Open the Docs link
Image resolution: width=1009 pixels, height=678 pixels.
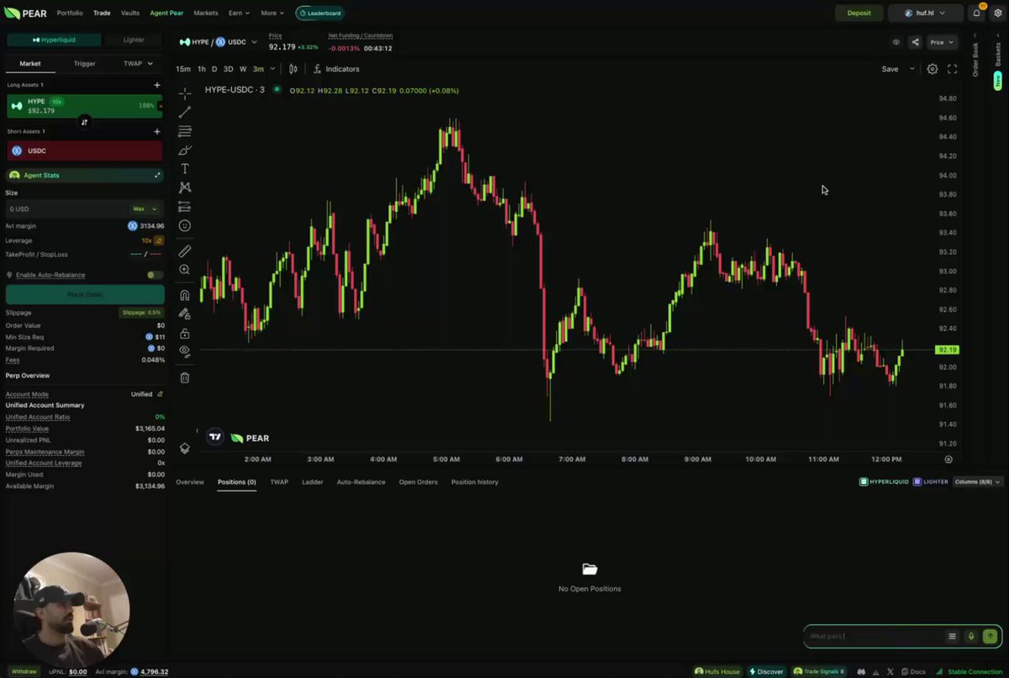coord(914,671)
